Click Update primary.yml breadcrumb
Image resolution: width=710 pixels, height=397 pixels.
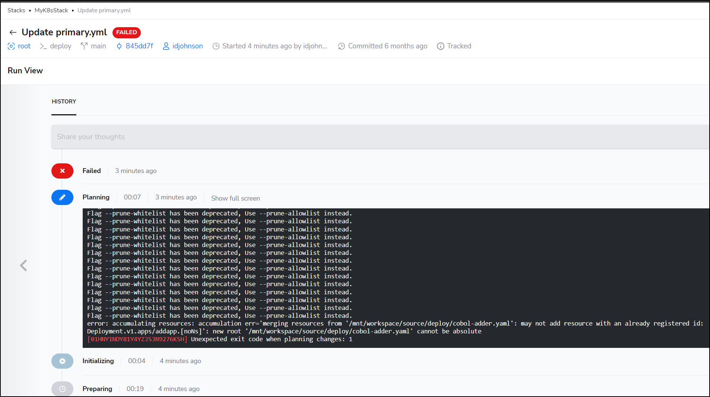pos(104,10)
